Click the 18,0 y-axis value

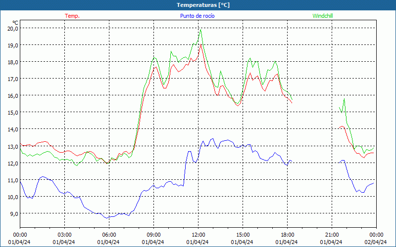click(13, 62)
